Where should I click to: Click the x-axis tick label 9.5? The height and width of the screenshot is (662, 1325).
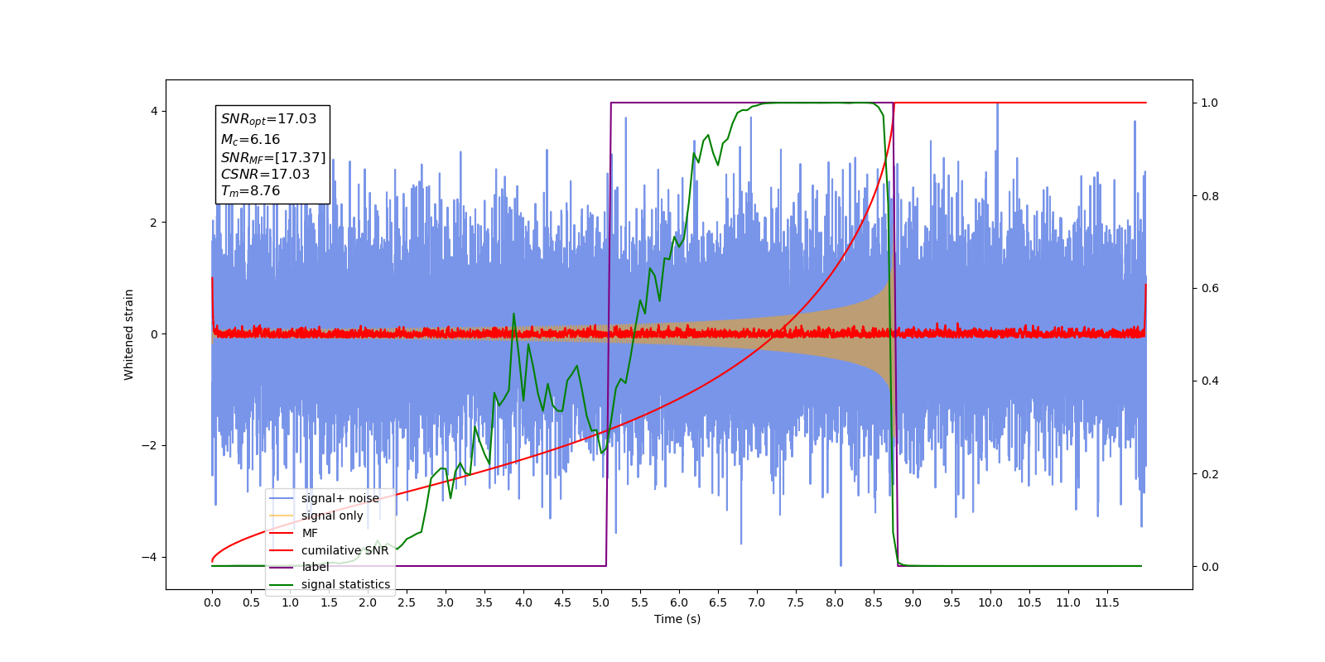click(952, 602)
